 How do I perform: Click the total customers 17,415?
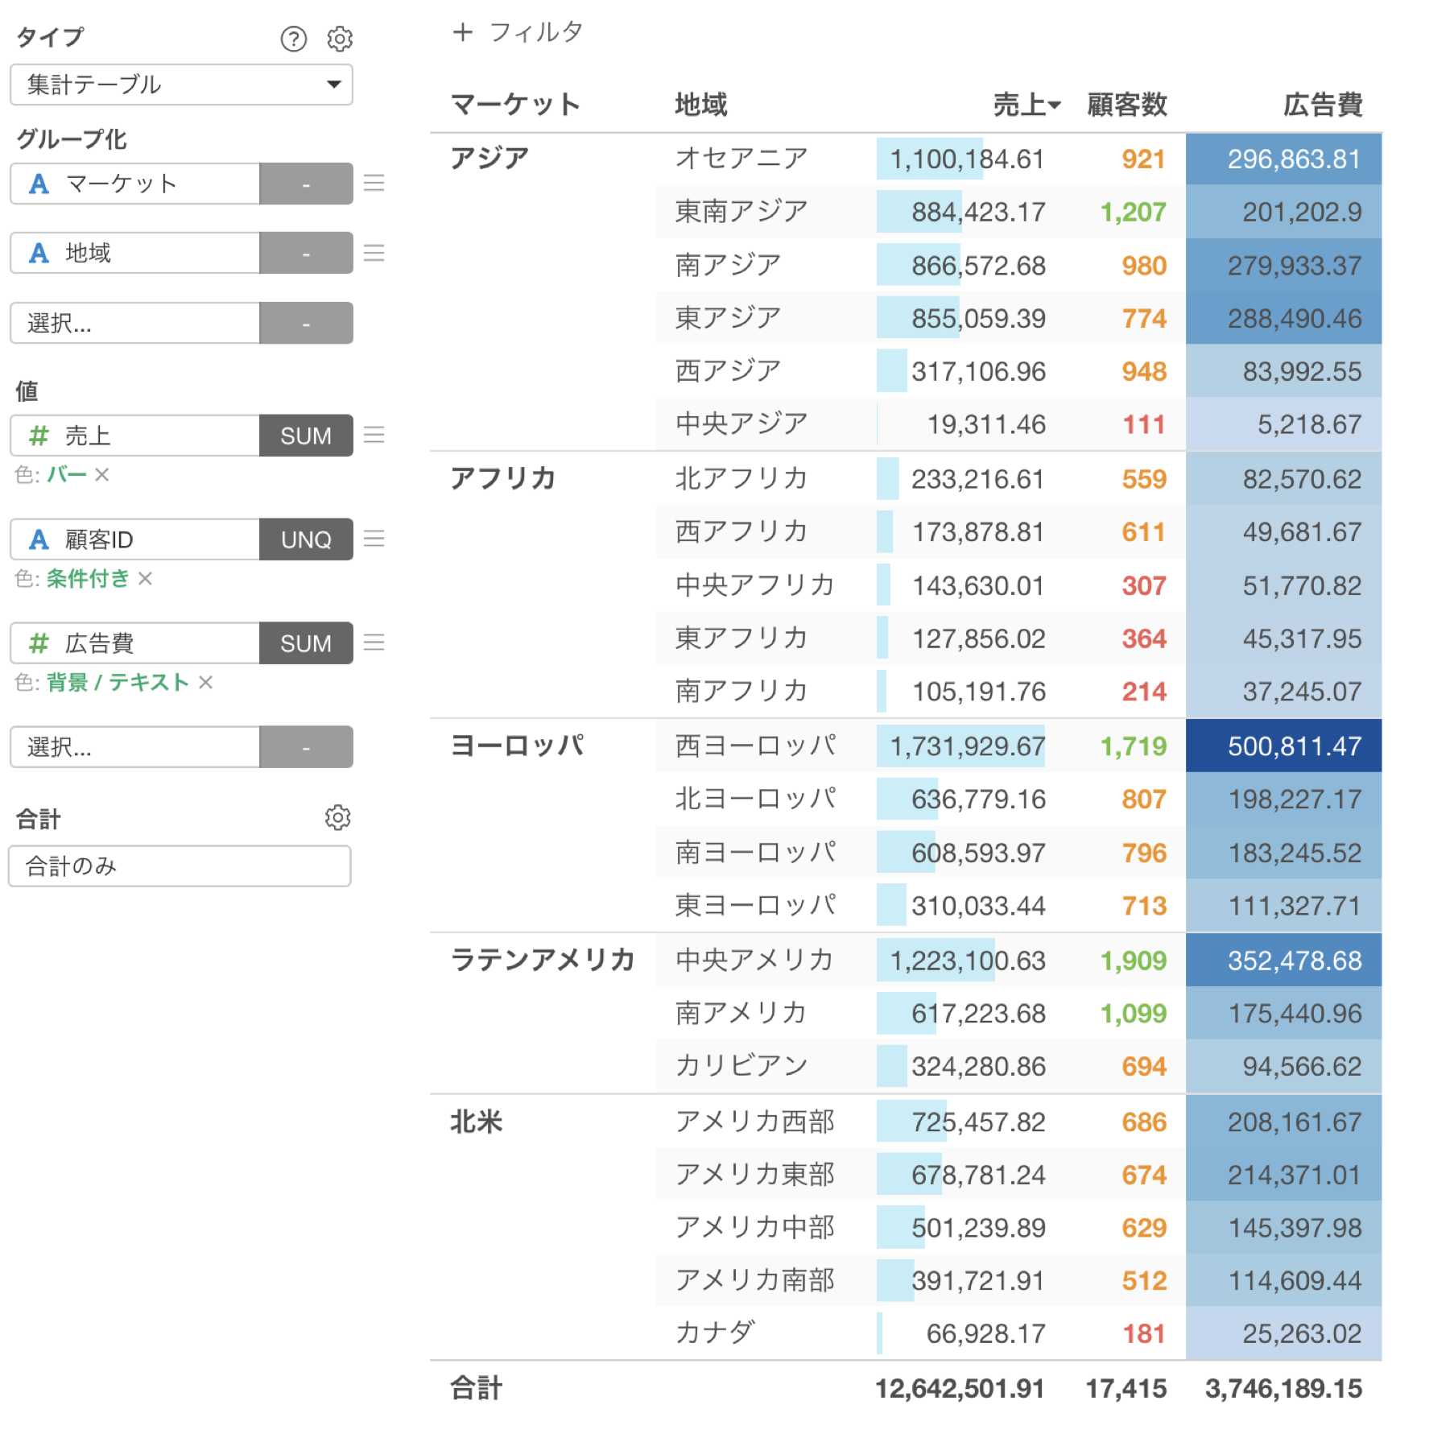pos(1126,1388)
